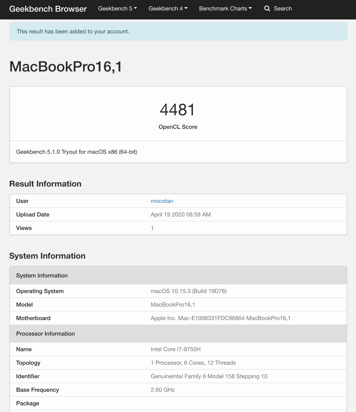Select the account added notification banner text
356x412 pixels.
point(73,31)
